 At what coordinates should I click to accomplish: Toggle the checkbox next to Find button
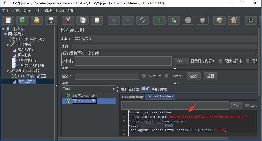247,105
